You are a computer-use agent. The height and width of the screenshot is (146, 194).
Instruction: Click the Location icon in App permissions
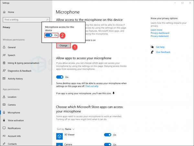(5, 97)
